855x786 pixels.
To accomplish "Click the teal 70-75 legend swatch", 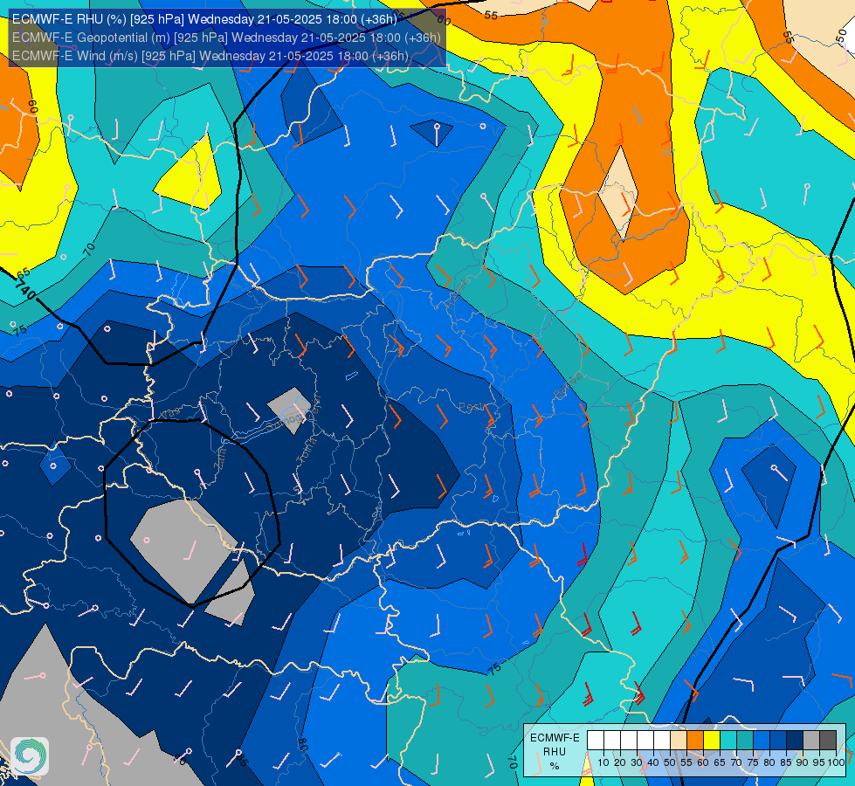I will (x=745, y=741).
